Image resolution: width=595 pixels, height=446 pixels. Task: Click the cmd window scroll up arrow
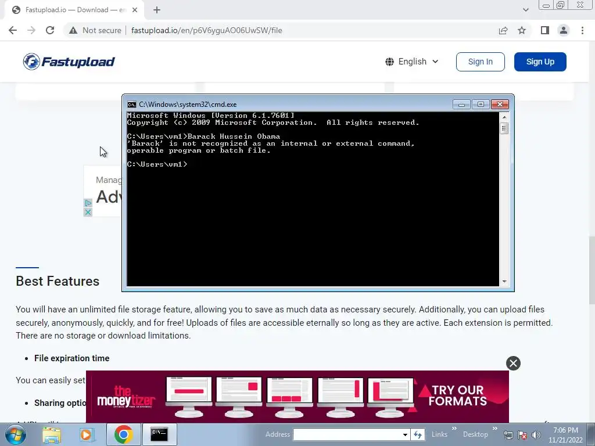[504, 117]
